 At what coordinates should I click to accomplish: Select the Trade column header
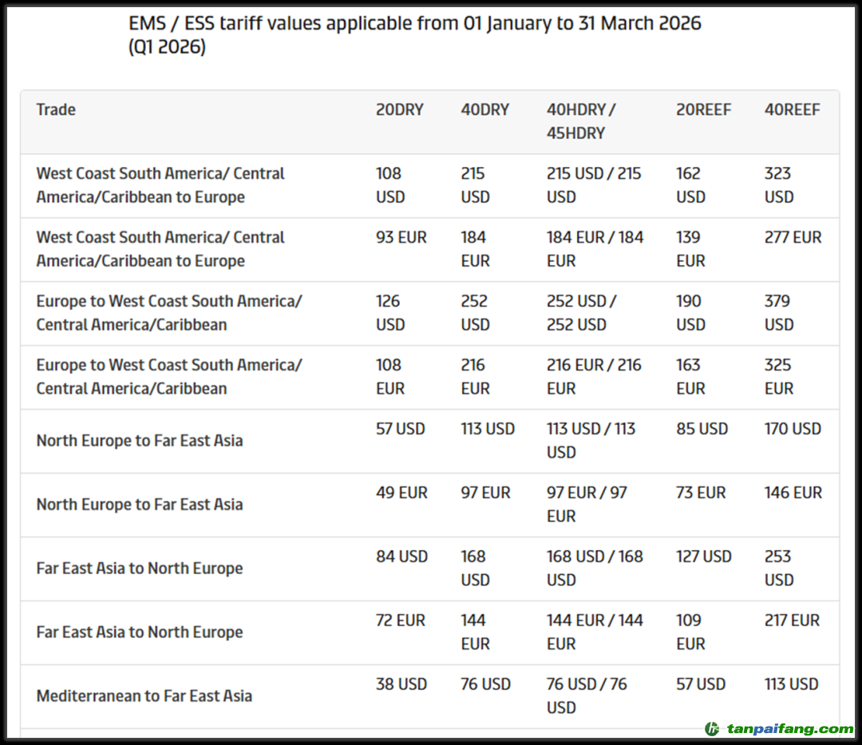[x=56, y=110]
